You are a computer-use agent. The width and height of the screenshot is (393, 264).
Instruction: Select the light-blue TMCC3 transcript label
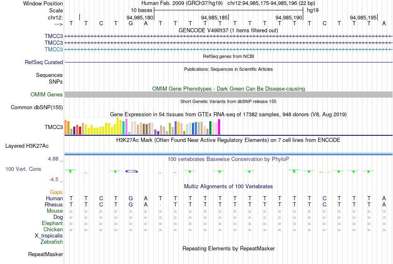(54, 49)
